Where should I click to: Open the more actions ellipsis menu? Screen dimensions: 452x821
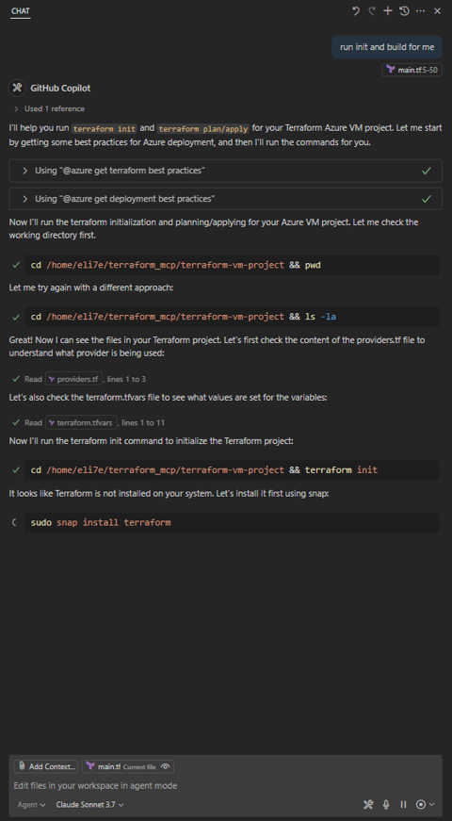tap(420, 11)
